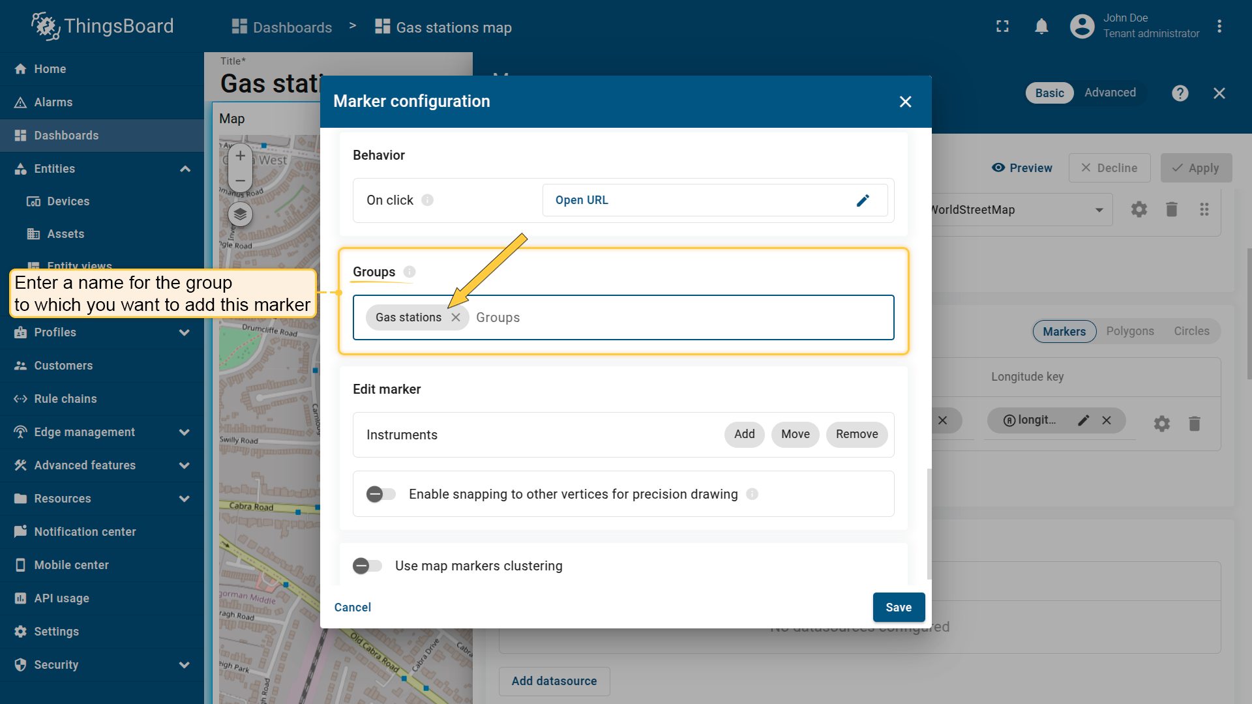Click Cancel in marker dialog
This screenshot has width=1252, height=704.
pos(352,607)
